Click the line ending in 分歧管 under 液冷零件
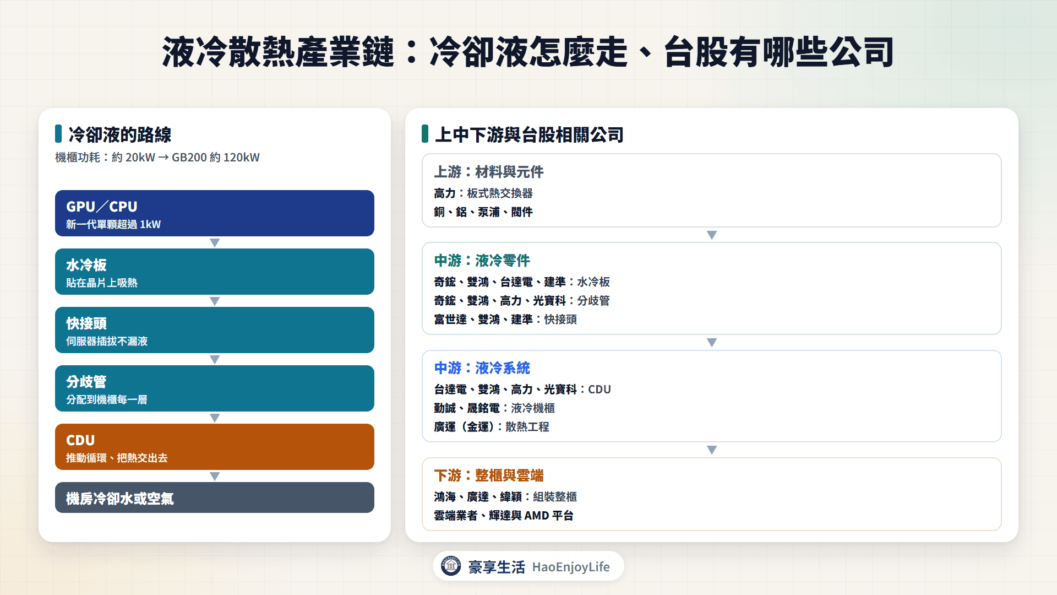The width and height of the screenshot is (1057, 595). point(522,301)
